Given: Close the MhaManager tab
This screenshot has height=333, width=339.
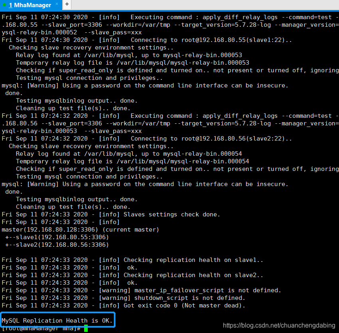Looking at the screenshot, I should point(57,4).
